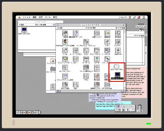
Task: Click the question-mark button in the input palette
Action: (133, 110)
